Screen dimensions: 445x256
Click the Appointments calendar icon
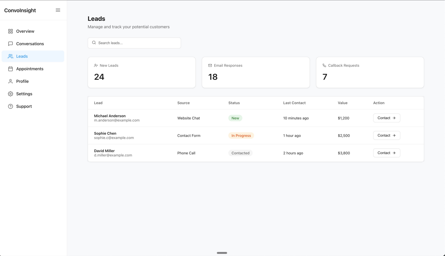tap(11, 69)
